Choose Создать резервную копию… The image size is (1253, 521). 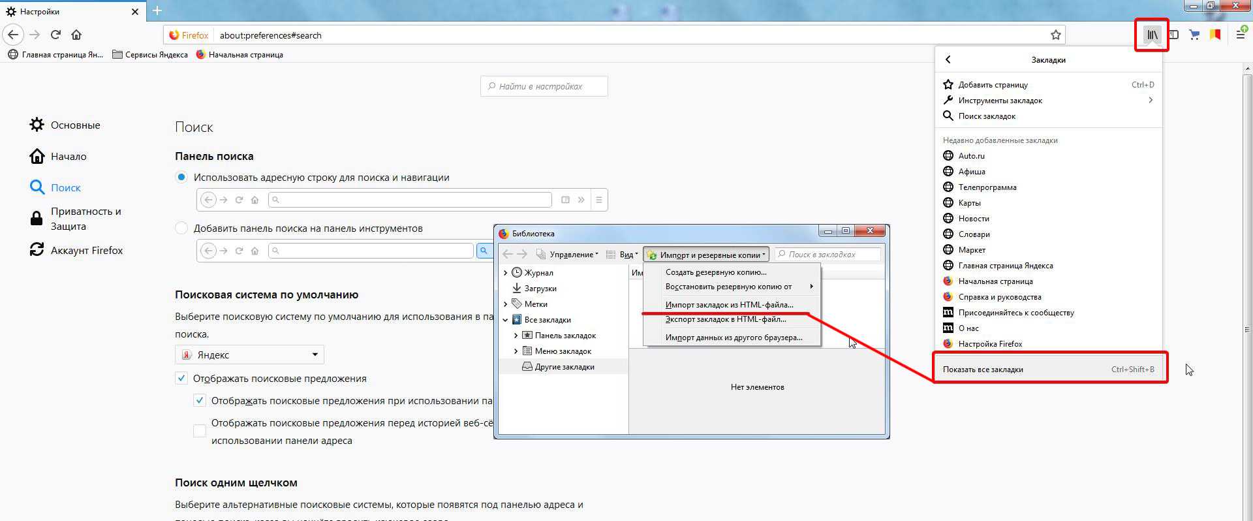(x=732, y=272)
